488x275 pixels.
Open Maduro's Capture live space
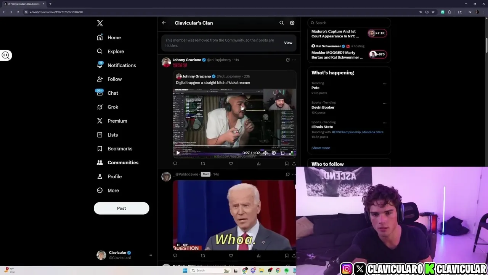[349, 34]
